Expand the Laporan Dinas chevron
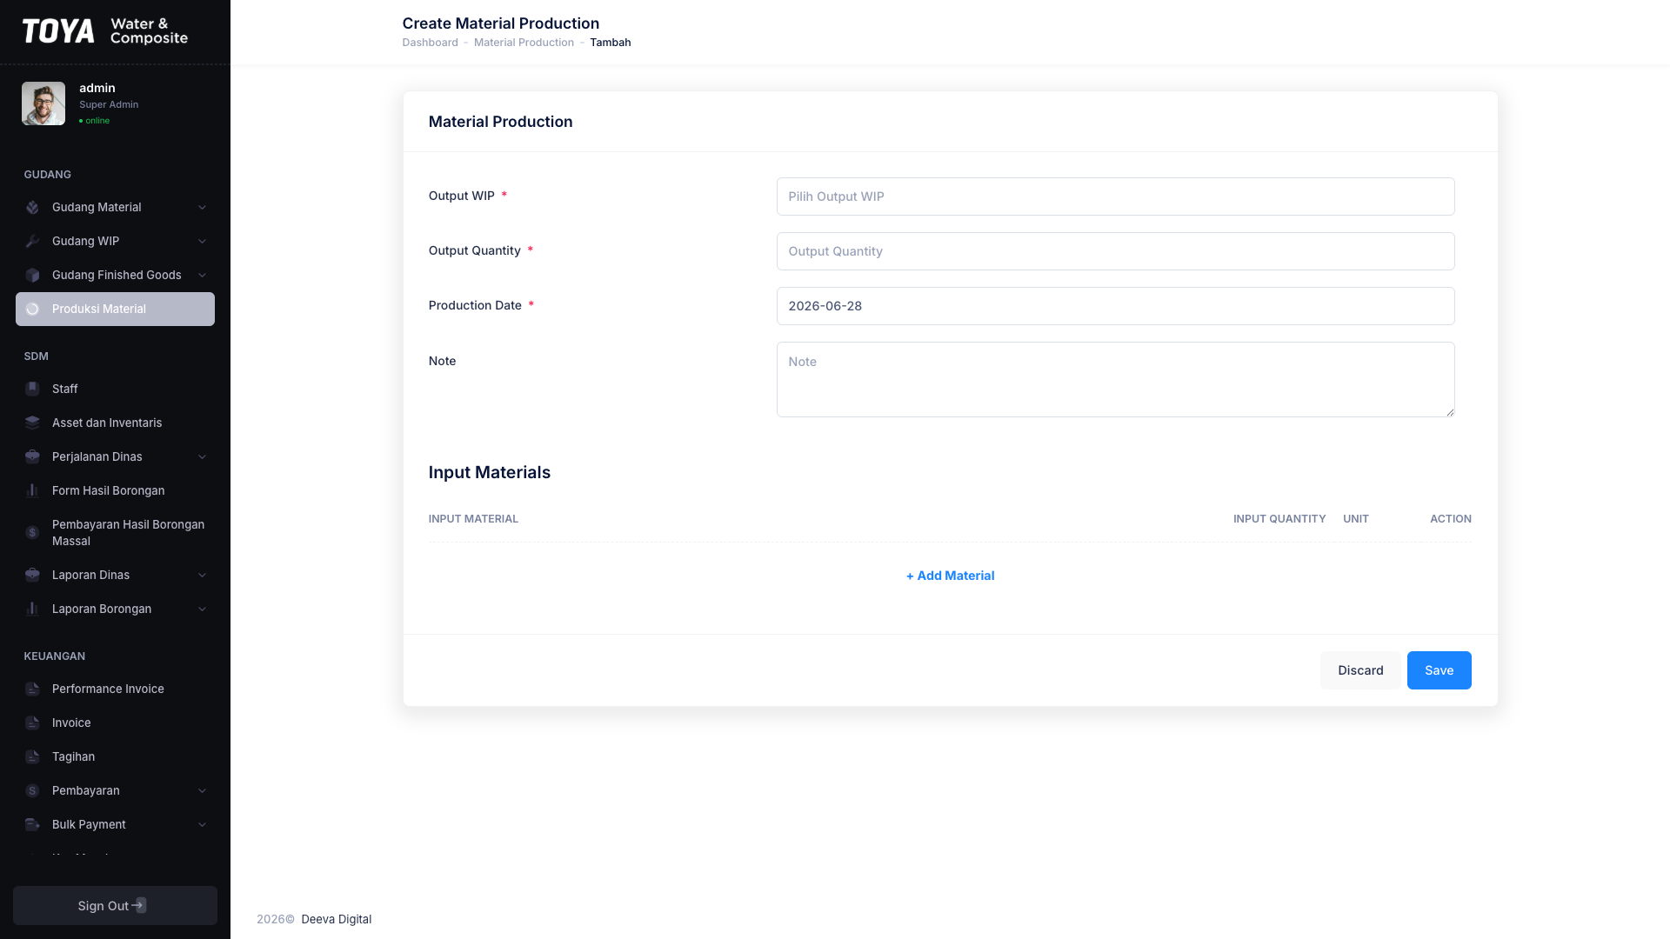Viewport: 1670px width, 939px height. pos(202,575)
